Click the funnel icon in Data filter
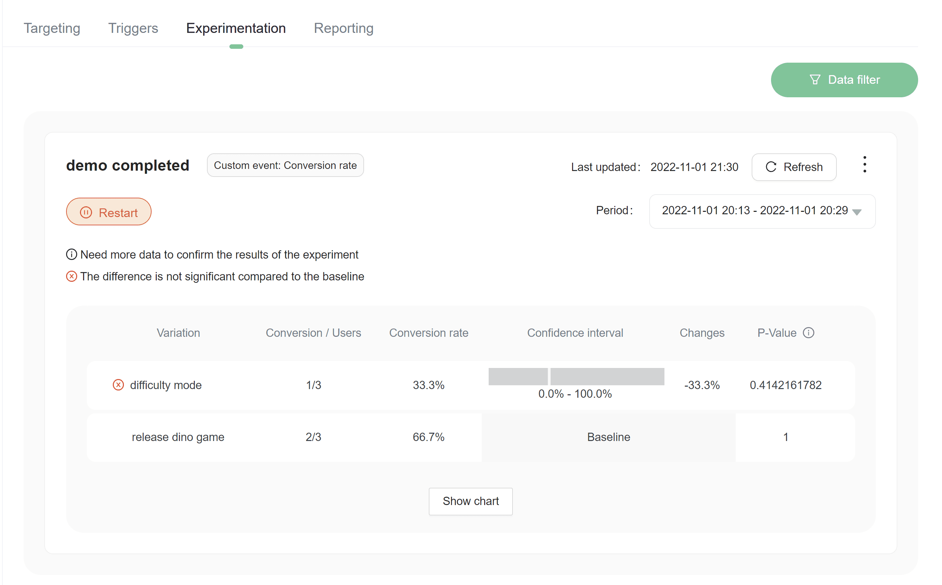The height and width of the screenshot is (585, 942). click(x=815, y=80)
